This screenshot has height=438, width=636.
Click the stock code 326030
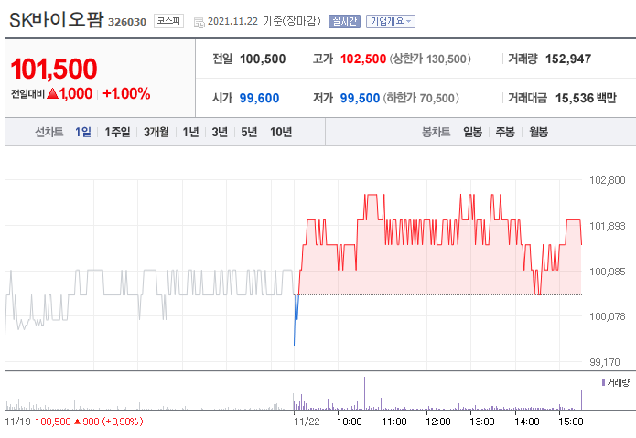click(x=127, y=22)
